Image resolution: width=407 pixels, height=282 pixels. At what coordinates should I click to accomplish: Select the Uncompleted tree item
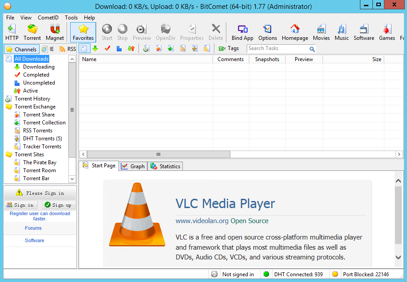(x=39, y=83)
